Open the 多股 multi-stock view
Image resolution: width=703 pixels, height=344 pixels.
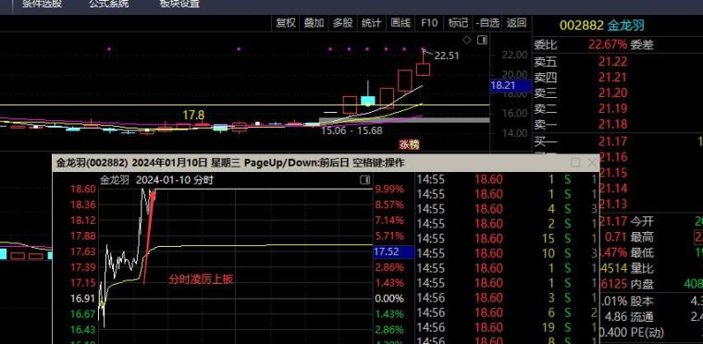tap(343, 23)
